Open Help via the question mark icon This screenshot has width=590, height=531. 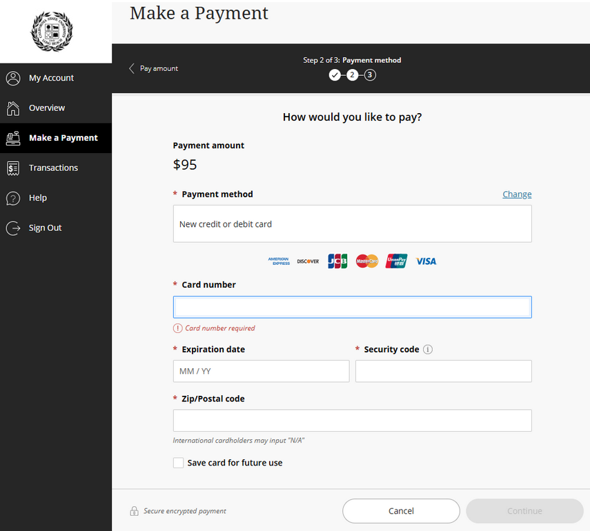13,198
